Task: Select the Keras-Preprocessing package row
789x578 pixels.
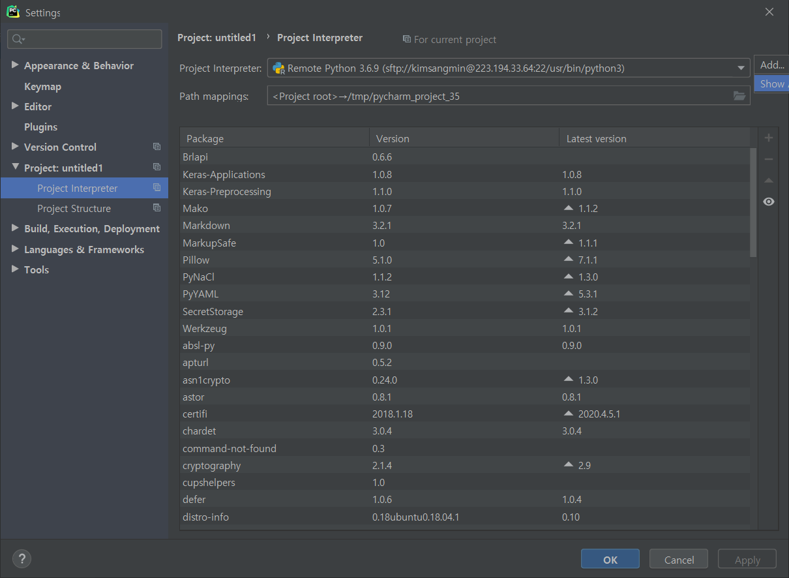Action: (x=465, y=191)
